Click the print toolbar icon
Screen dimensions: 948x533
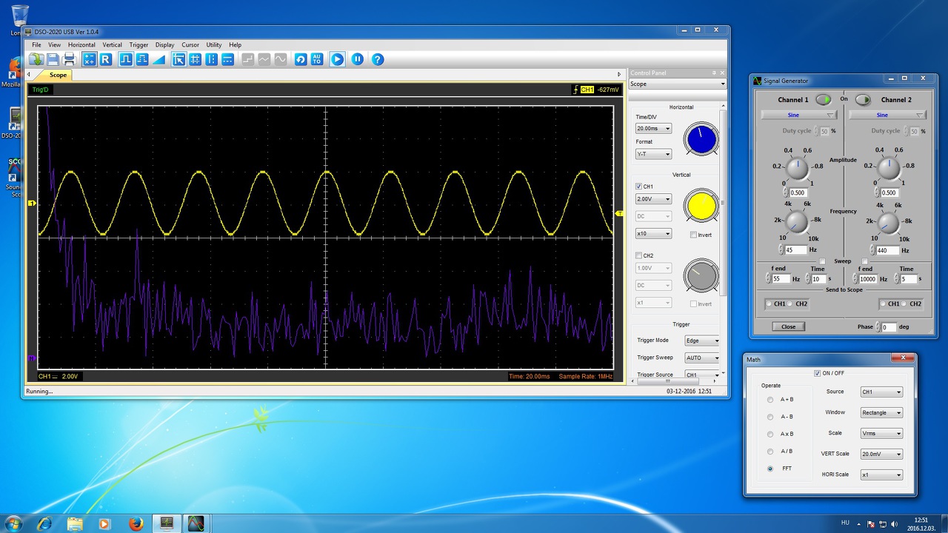pos(70,59)
